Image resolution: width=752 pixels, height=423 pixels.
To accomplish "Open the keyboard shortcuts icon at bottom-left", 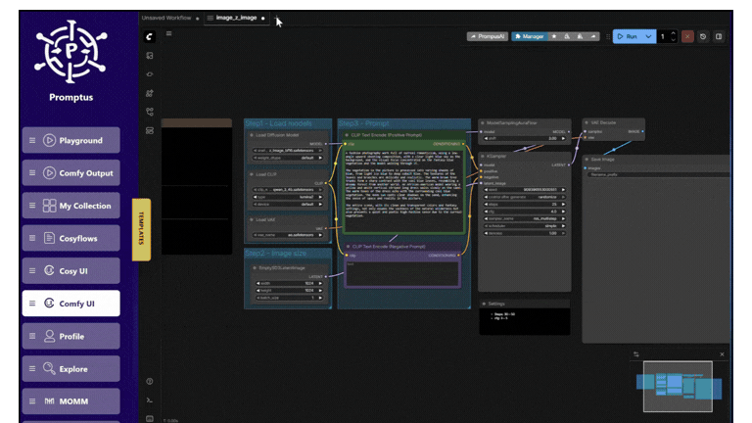I will (150, 418).
